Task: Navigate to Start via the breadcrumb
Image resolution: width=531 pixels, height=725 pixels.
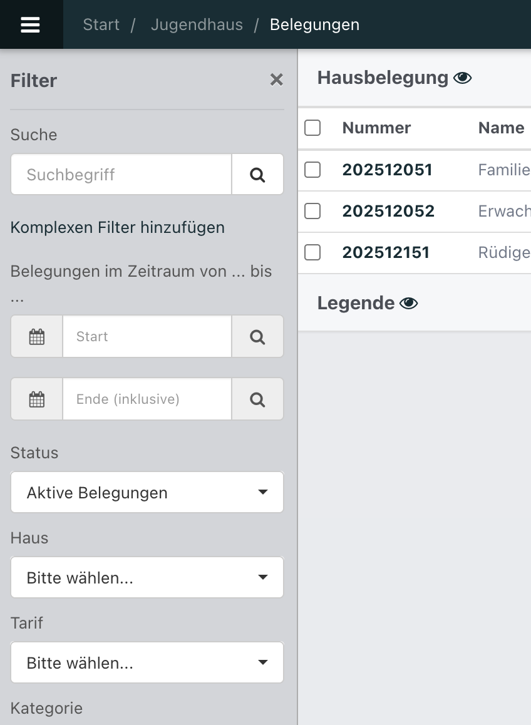Action: coord(101,24)
